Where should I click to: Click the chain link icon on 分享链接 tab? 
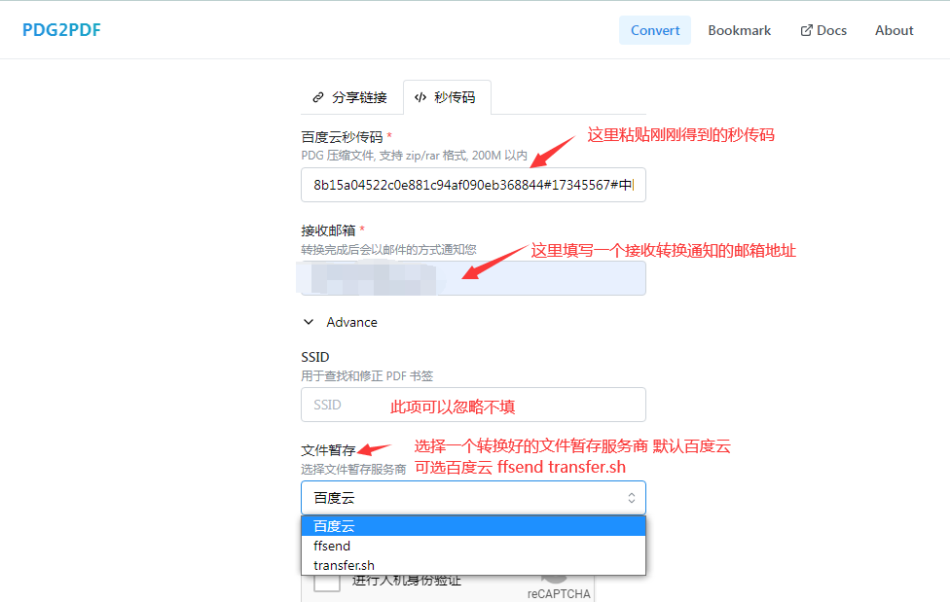[x=317, y=97]
